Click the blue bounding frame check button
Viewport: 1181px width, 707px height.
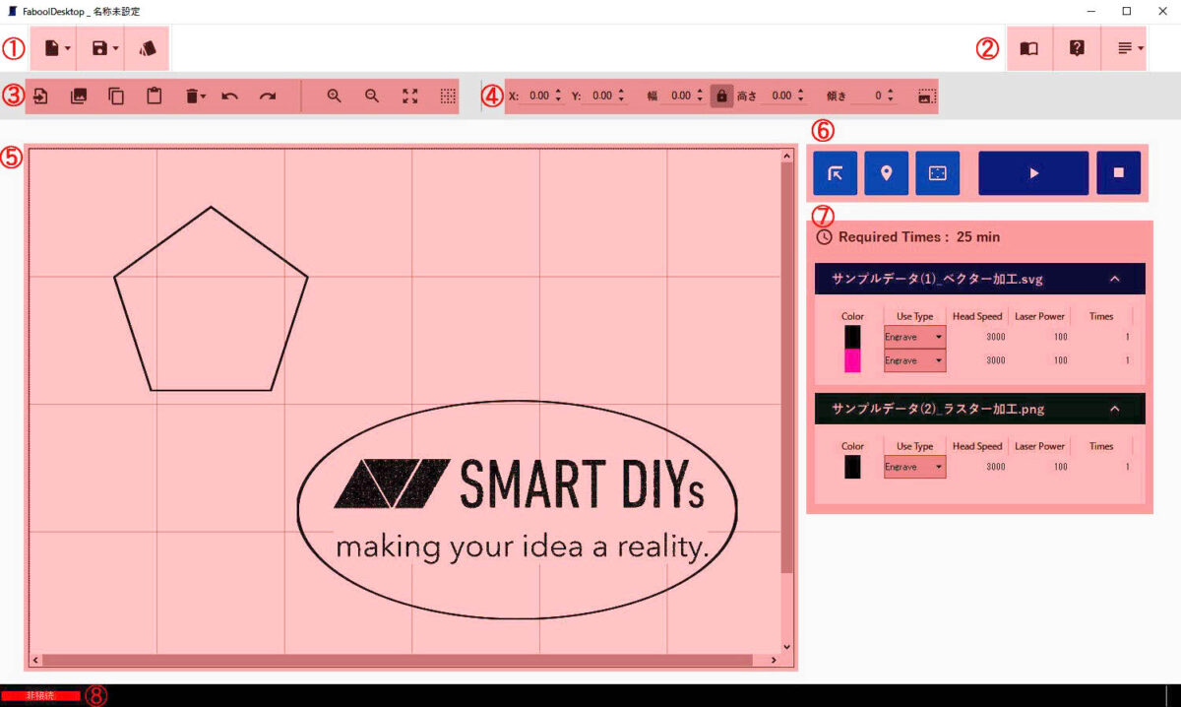click(937, 173)
